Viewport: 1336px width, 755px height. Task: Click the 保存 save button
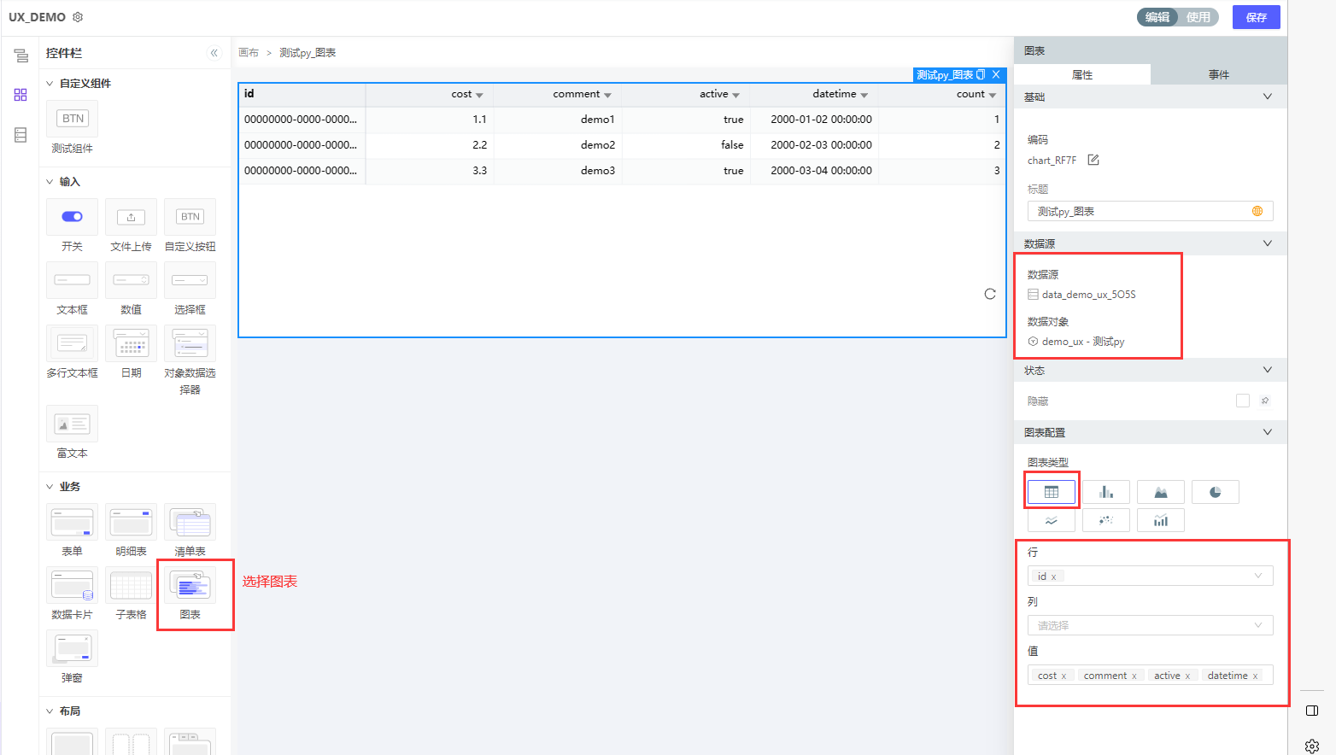tap(1256, 17)
